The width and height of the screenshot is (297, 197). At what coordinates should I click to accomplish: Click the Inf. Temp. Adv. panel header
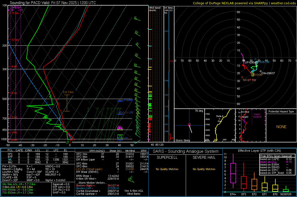(169, 10)
